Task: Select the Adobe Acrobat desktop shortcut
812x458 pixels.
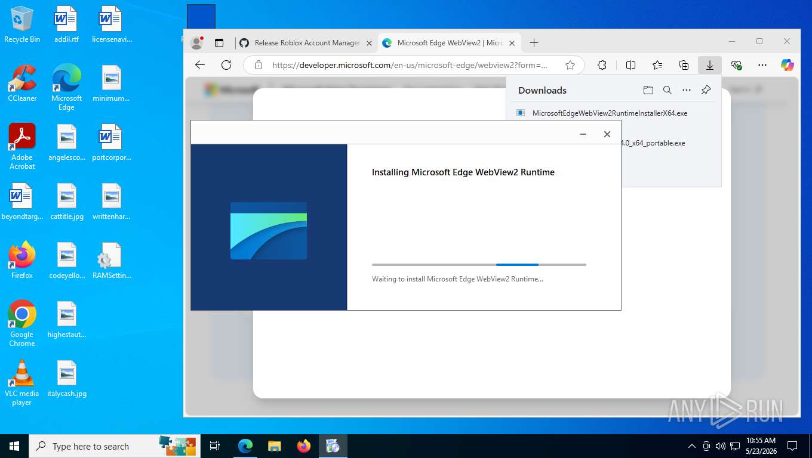Action: click(x=22, y=147)
